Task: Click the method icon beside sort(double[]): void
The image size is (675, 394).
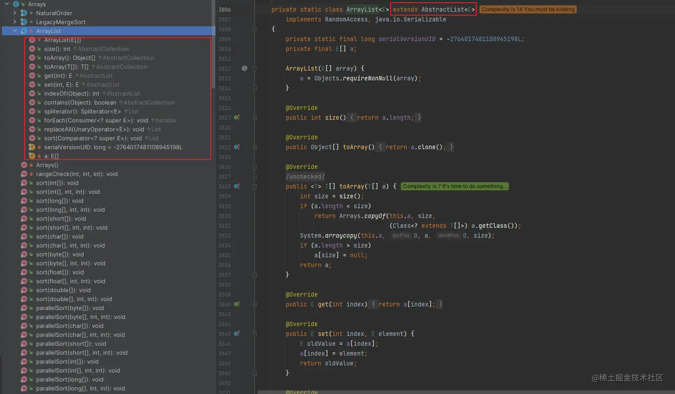Action: (x=24, y=290)
